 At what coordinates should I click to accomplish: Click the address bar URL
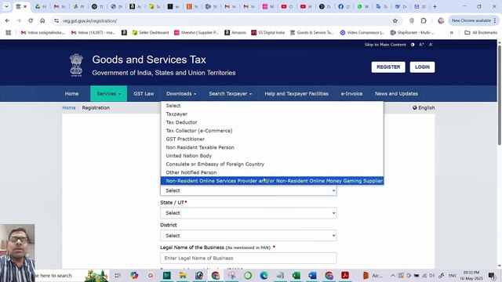(90, 21)
